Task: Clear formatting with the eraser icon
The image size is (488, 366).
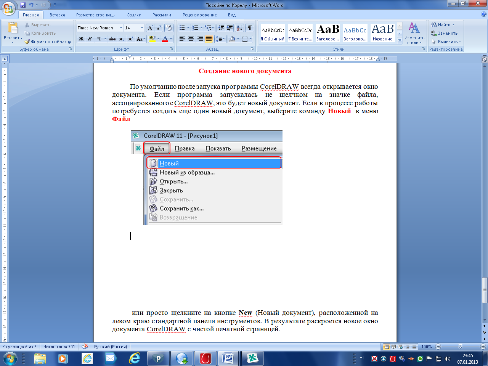Action: tap(169, 28)
